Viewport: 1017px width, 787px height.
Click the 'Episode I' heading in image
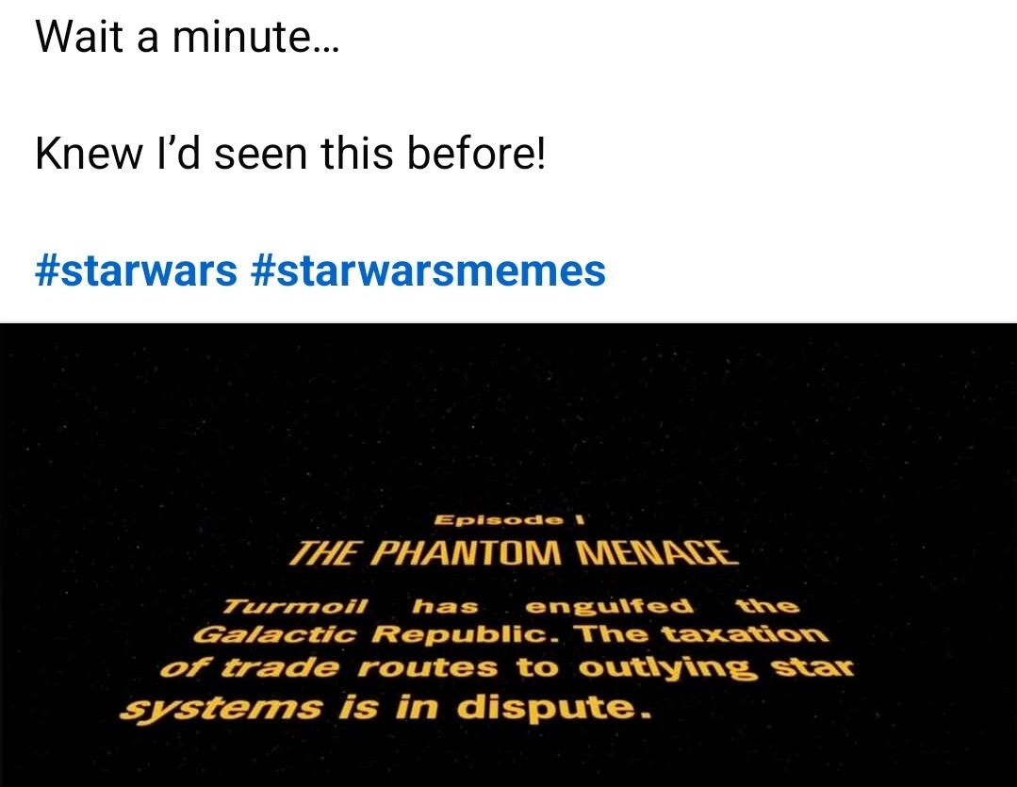510,520
